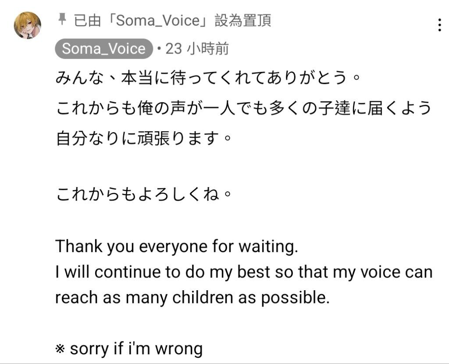Click the pin icon beside pinned notice
449x364 pixels.
(62, 20)
